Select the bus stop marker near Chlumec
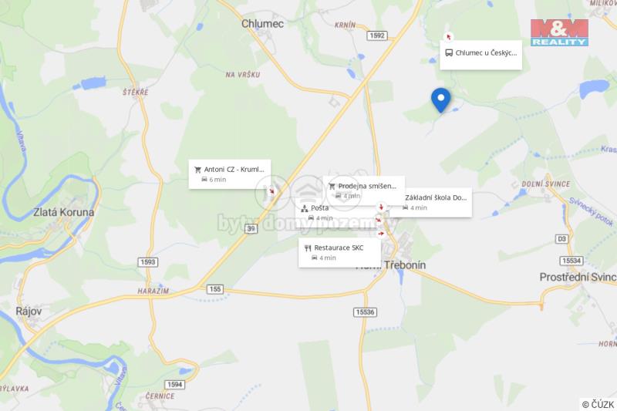The width and height of the screenshot is (617, 411). (448, 37)
